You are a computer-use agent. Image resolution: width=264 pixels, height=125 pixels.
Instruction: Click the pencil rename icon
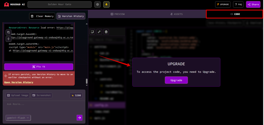pos(99,32)
